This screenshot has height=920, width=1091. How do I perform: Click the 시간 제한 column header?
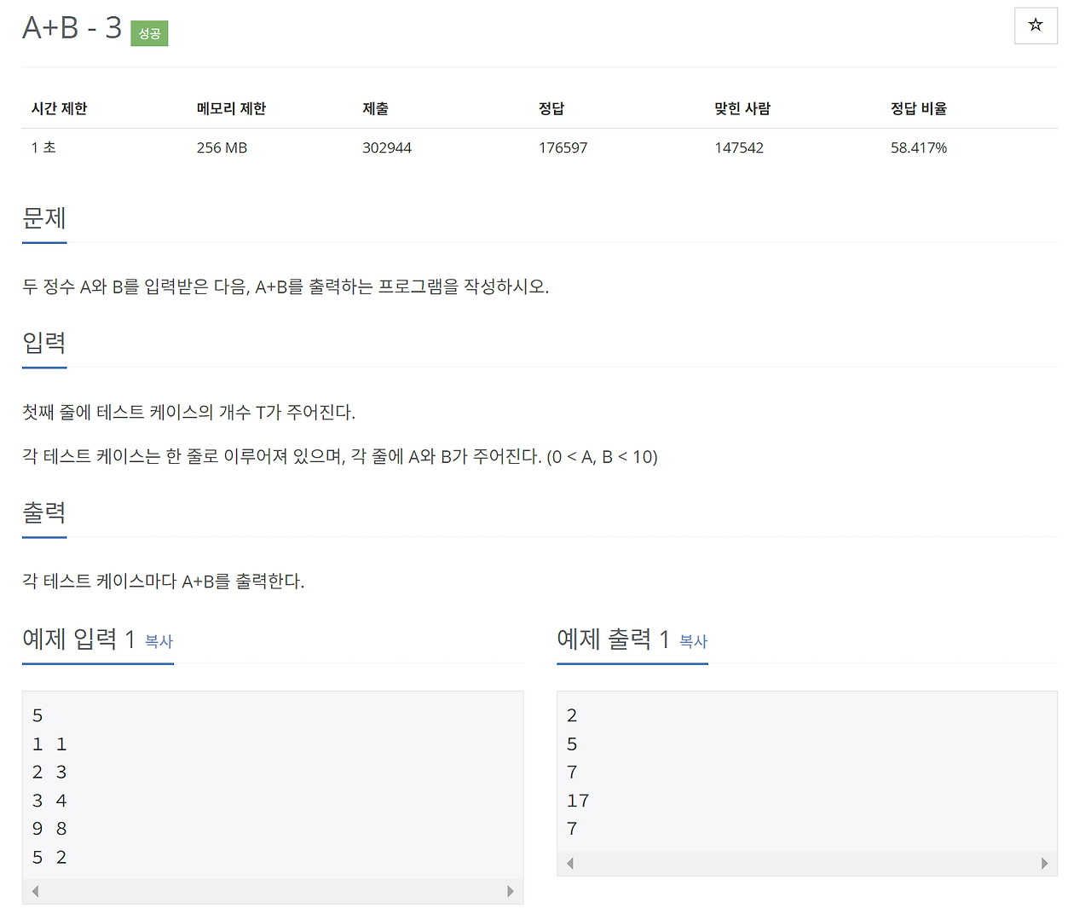(x=59, y=108)
